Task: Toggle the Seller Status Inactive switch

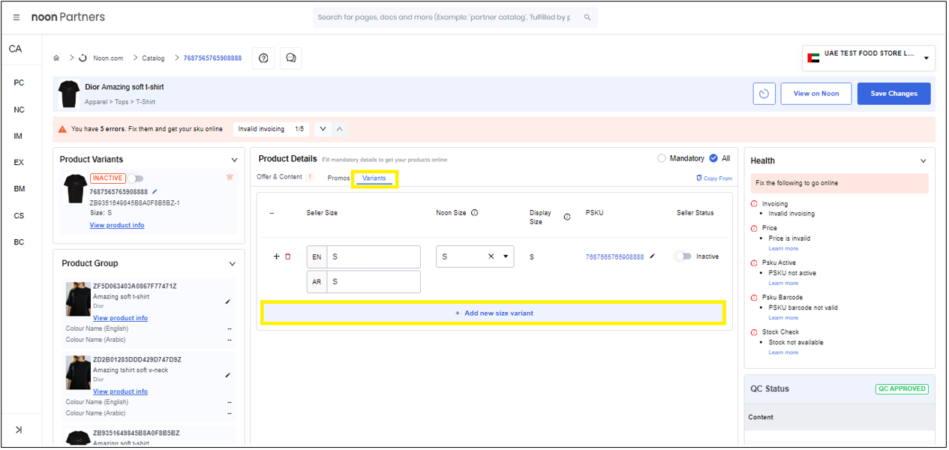Action: click(x=683, y=256)
